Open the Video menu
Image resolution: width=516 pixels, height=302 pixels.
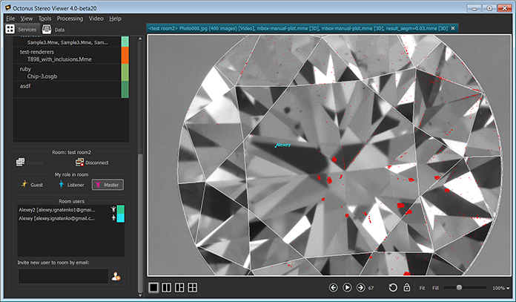[96, 18]
